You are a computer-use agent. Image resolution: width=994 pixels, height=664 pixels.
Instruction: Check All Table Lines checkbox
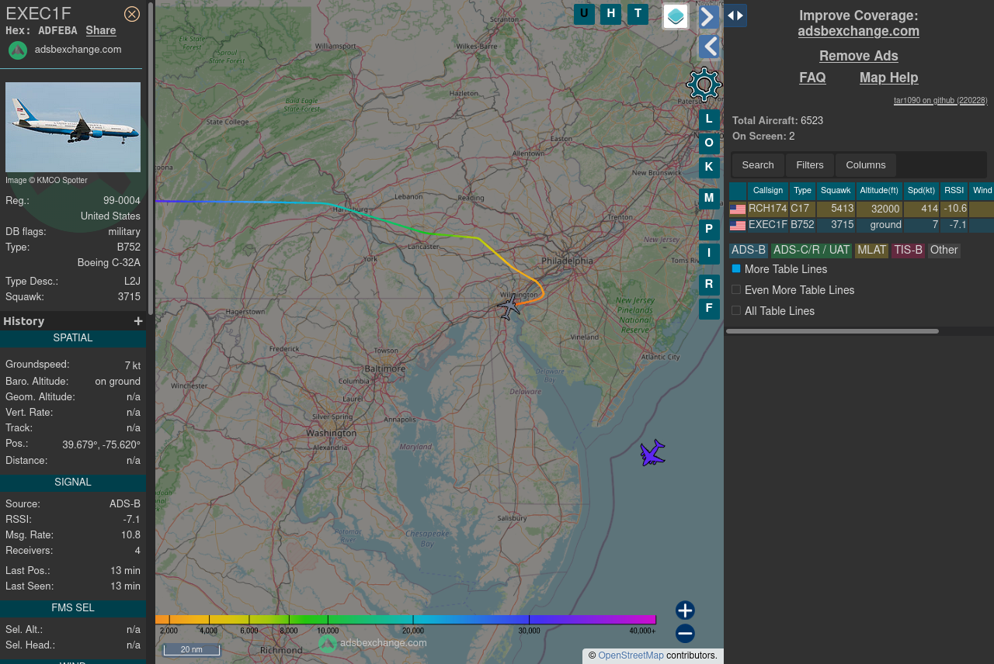[736, 310]
